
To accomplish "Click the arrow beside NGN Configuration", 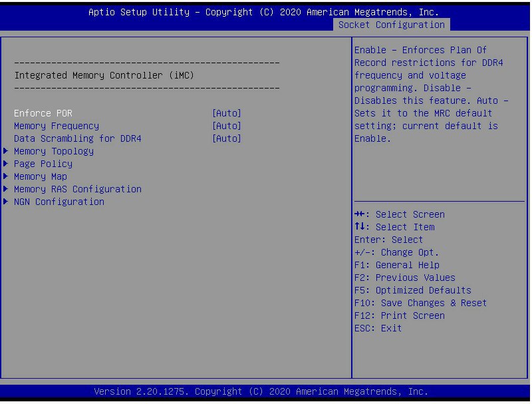I will click(x=6, y=201).
